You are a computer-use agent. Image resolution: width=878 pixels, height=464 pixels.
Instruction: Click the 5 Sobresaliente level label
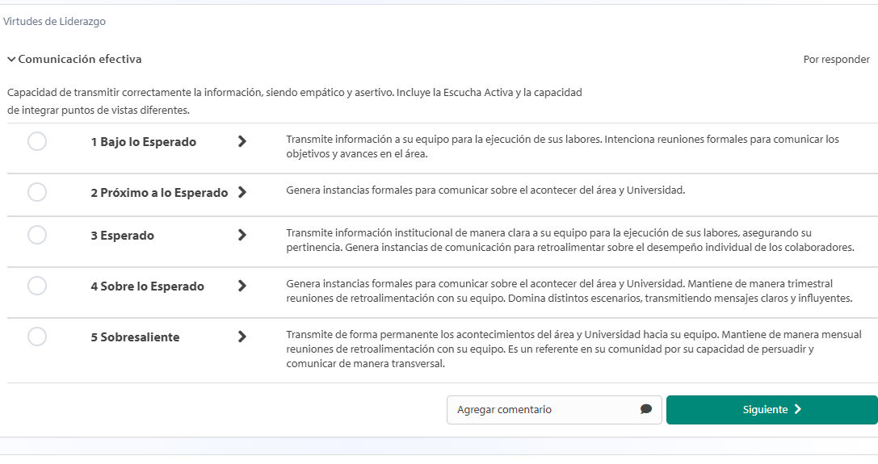click(136, 337)
